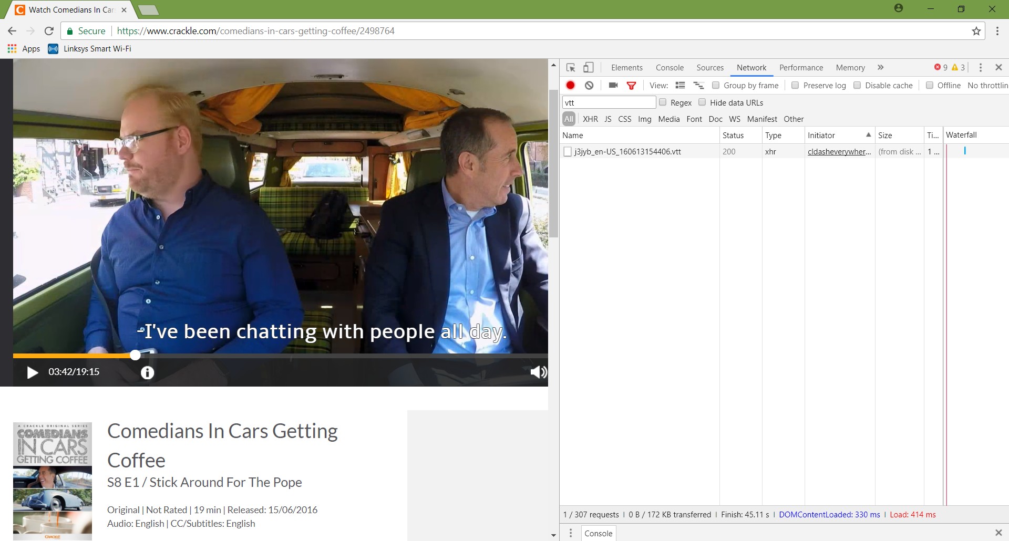Click the network filter text field containing vtt

click(609, 102)
